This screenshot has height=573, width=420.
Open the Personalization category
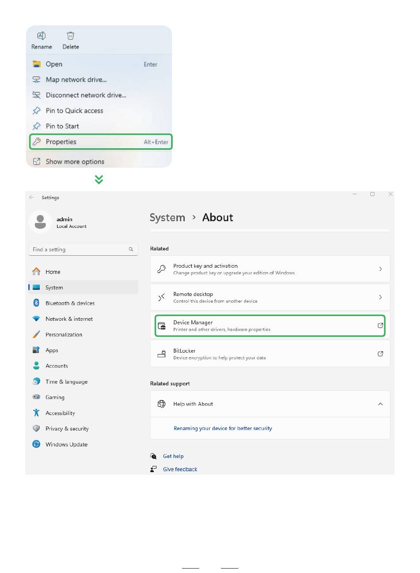64,335
